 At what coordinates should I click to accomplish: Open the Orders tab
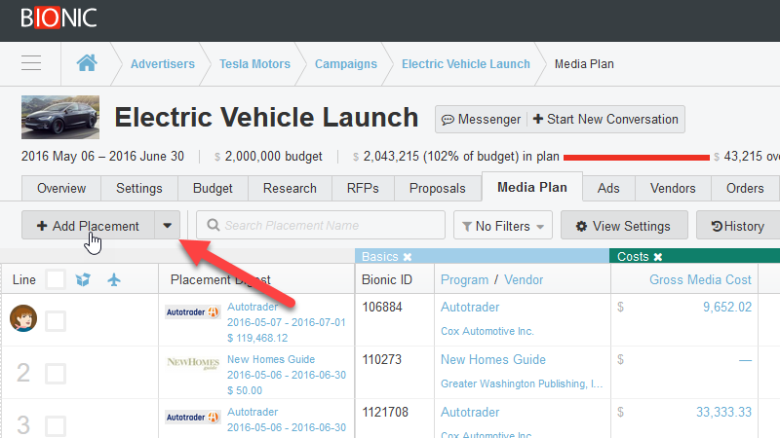click(745, 188)
